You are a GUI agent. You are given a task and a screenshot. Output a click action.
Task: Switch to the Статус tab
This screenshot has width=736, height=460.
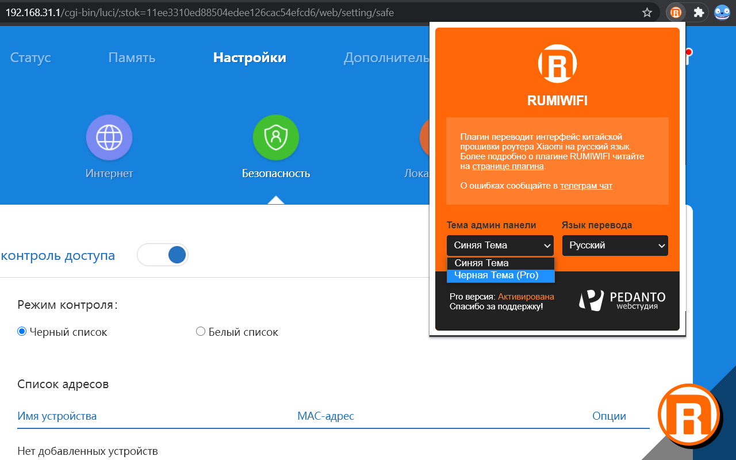30,57
